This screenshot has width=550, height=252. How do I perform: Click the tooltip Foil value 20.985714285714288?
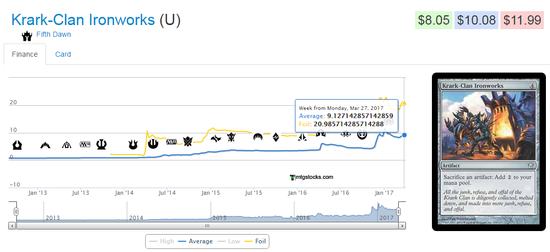(348, 124)
